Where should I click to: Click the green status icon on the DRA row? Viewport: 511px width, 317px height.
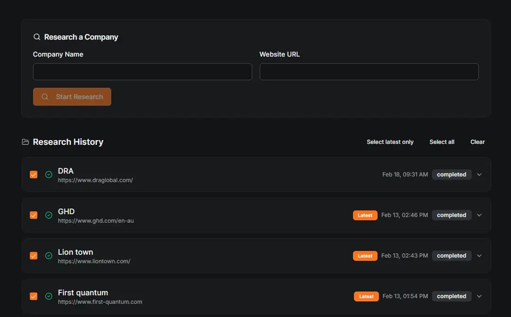(49, 175)
